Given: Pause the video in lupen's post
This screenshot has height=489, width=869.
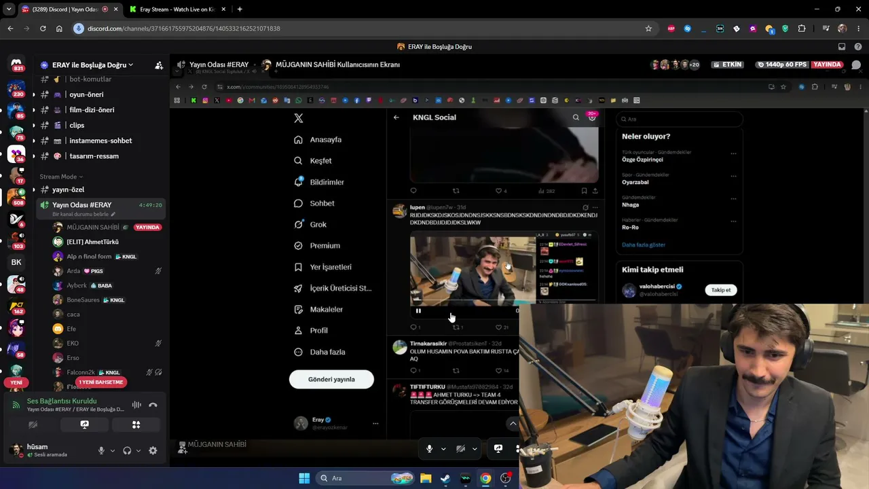Looking at the screenshot, I should (418, 311).
